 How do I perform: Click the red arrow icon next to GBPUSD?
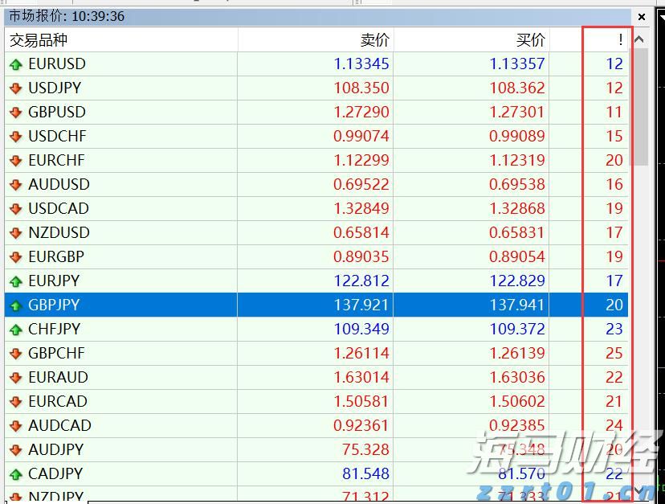(x=15, y=113)
